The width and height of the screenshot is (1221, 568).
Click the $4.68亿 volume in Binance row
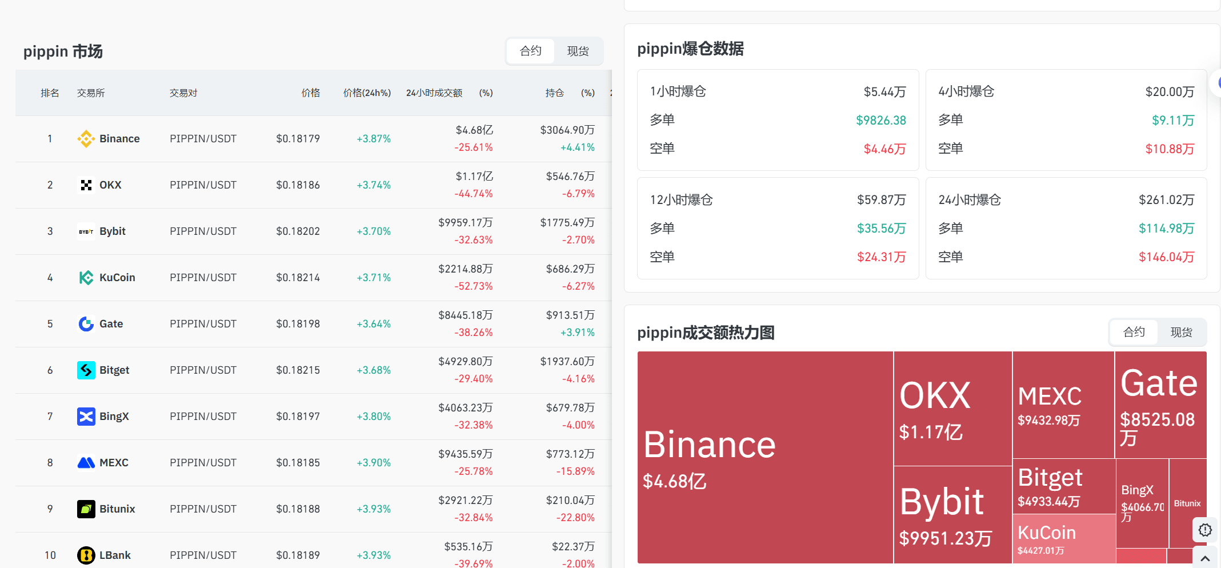click(474, 130)
